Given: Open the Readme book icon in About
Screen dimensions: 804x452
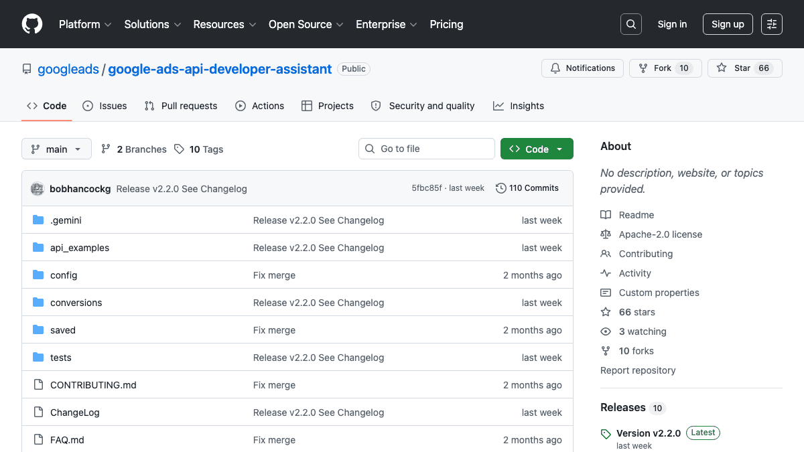Looking at the screenshot, I should point(606,214).
